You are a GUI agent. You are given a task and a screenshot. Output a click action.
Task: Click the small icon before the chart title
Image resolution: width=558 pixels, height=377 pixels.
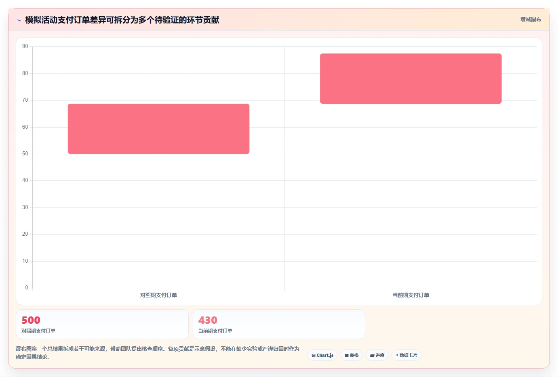(x=19, y=20)
